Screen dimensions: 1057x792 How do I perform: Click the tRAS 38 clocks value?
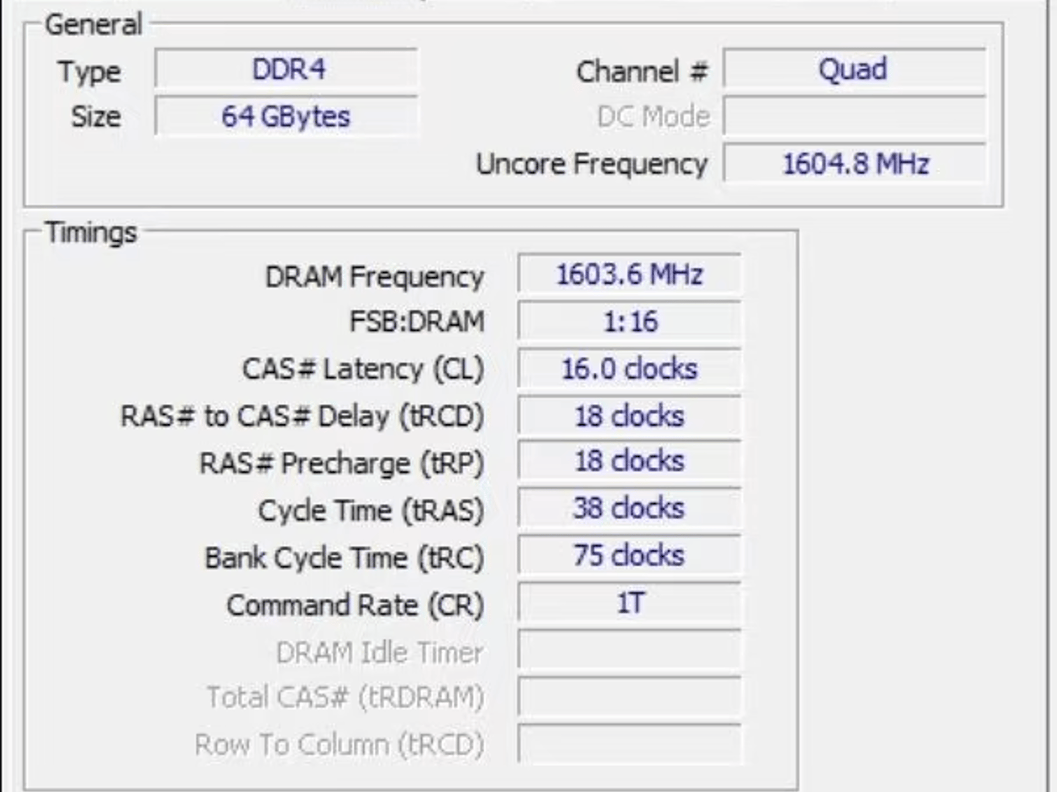630,508
